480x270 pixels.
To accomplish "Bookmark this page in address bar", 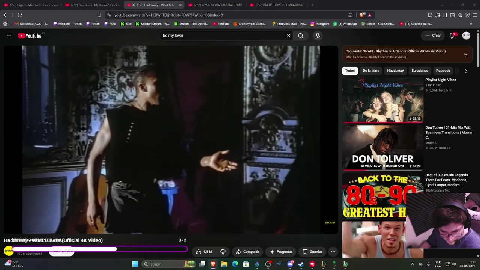I will click(99, 15).
